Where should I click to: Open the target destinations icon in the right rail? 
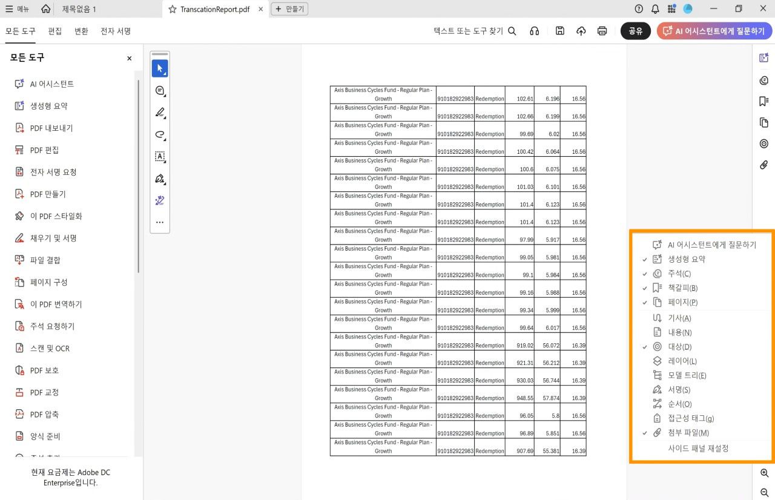coord(763,143)
